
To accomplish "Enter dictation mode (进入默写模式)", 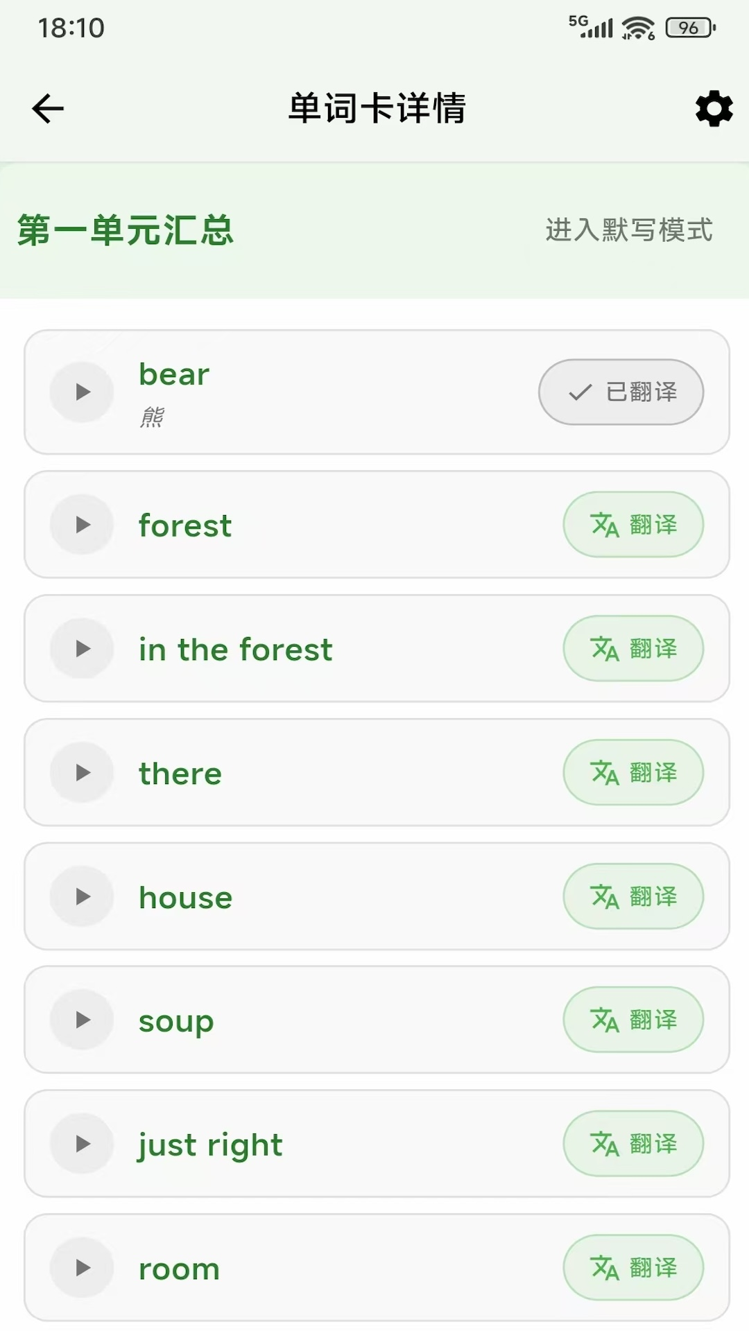I will click(628, 230).
